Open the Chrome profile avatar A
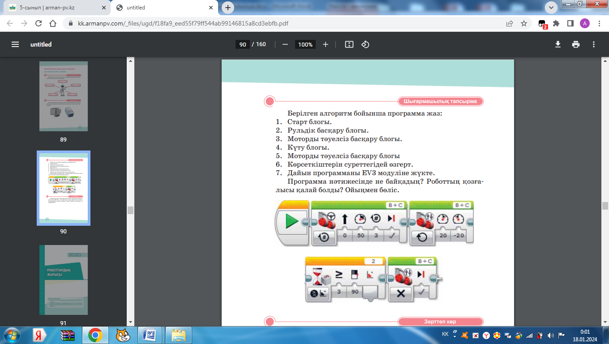Viewport: 609px width, 344px height. click(x=585, y=23)
